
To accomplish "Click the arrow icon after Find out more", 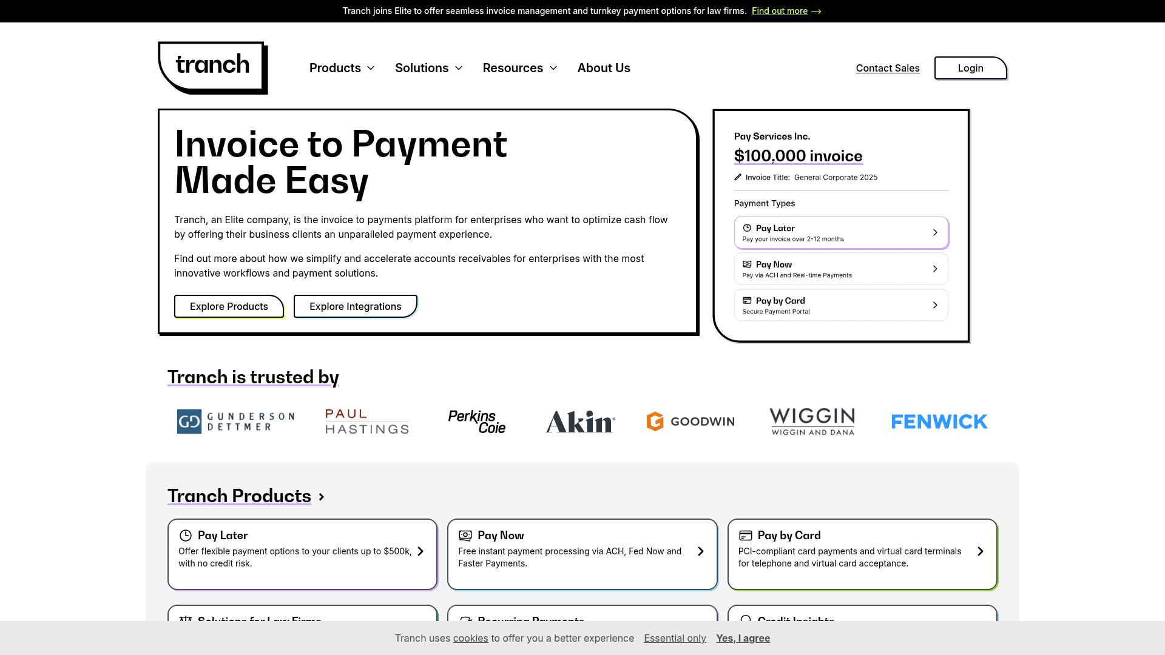I will pos(816,11).
